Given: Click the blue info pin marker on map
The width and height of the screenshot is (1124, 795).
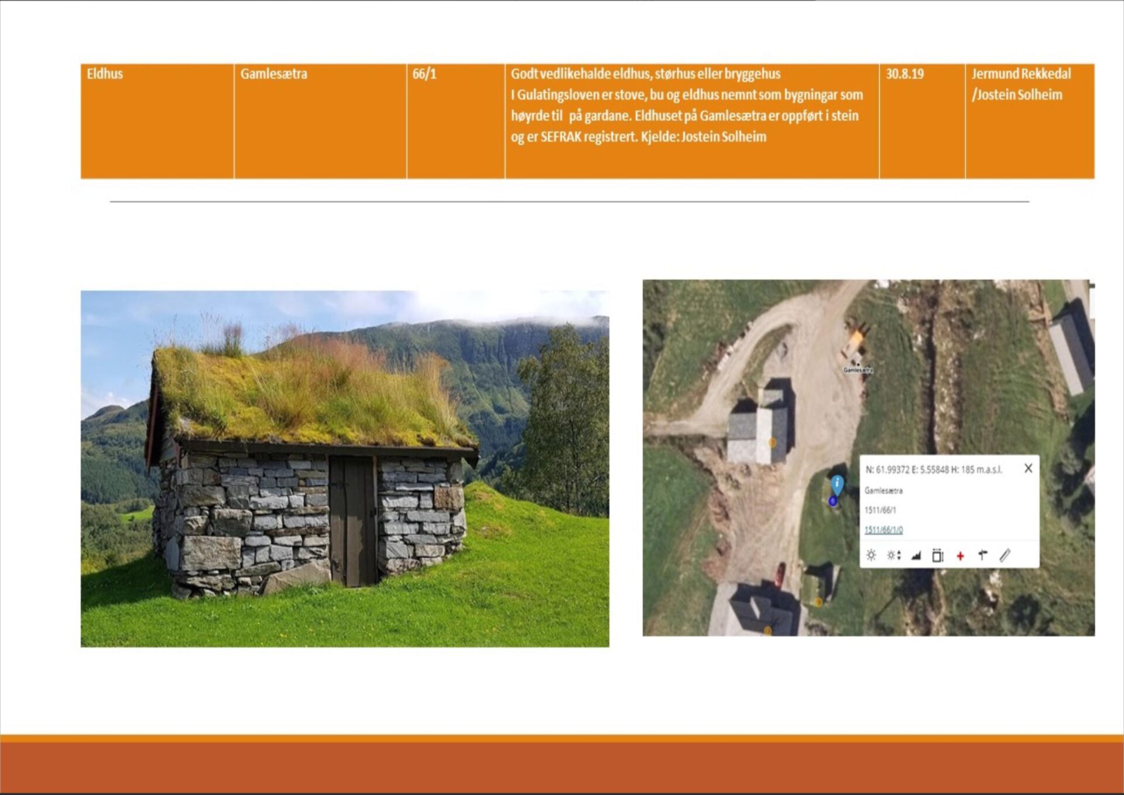Looking at the screenshot, I should [x=837, y=484].
